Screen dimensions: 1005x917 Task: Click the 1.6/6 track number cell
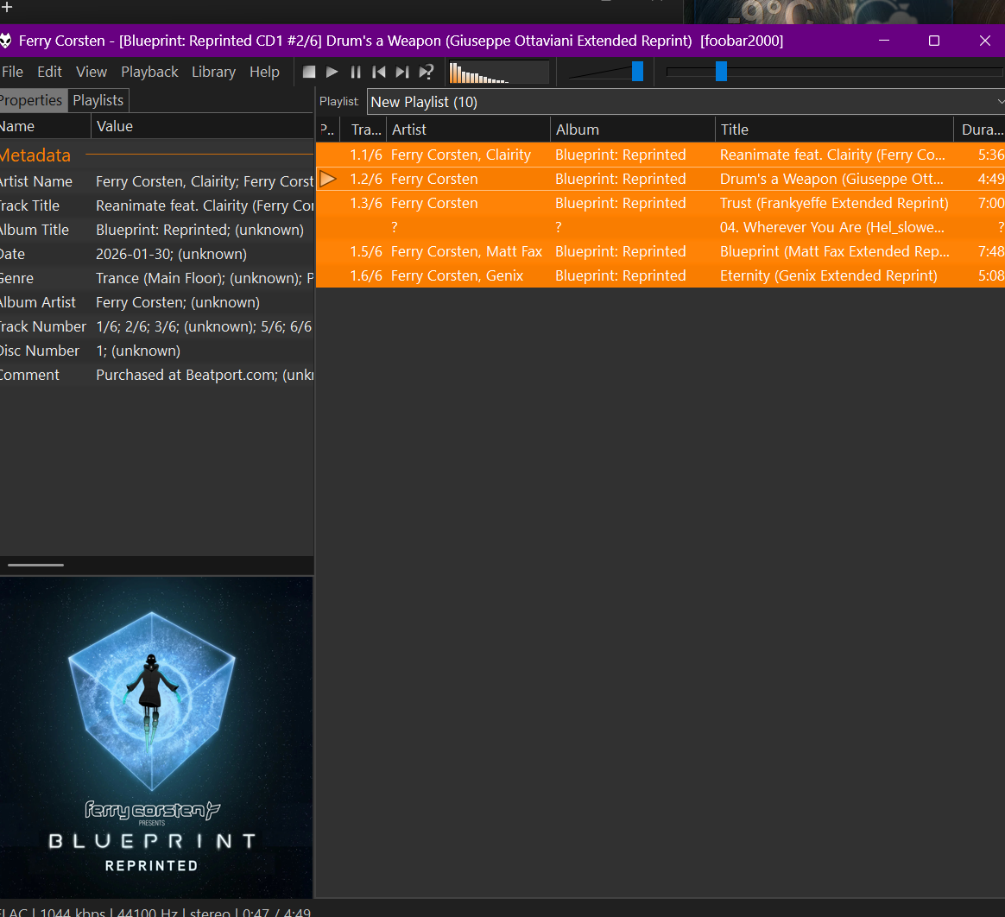pos(366,275)
